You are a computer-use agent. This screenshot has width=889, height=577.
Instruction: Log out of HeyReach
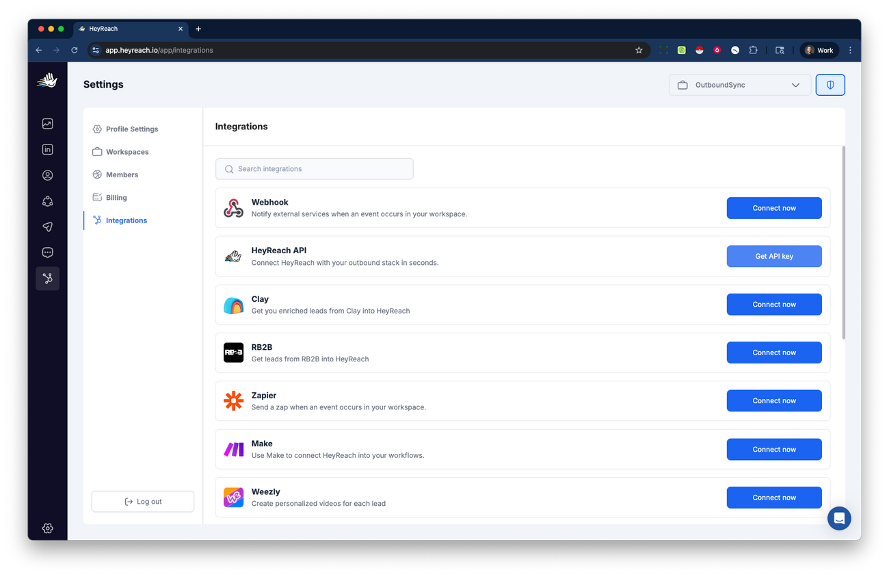(142, 501)
